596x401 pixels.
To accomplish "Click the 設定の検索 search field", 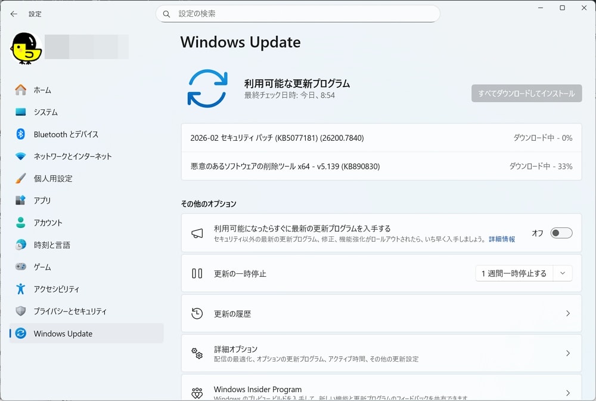I will click(x=298, y=14).
